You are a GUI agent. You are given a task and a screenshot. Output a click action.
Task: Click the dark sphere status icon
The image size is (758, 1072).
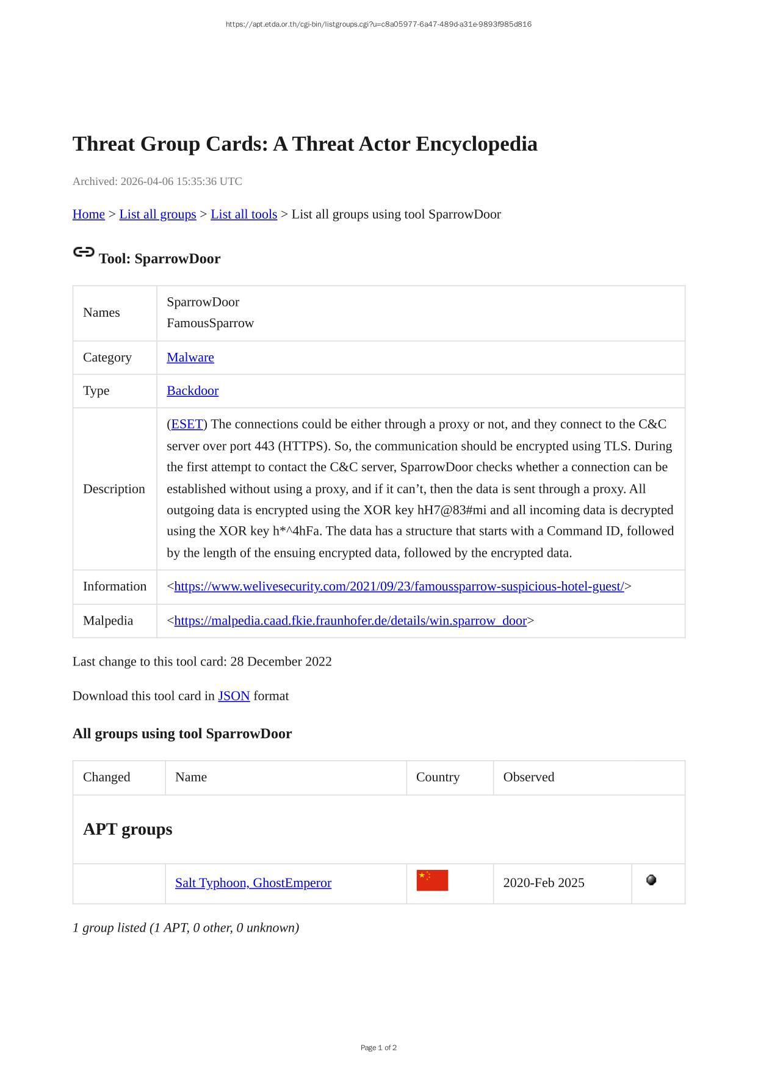(651, 880)
